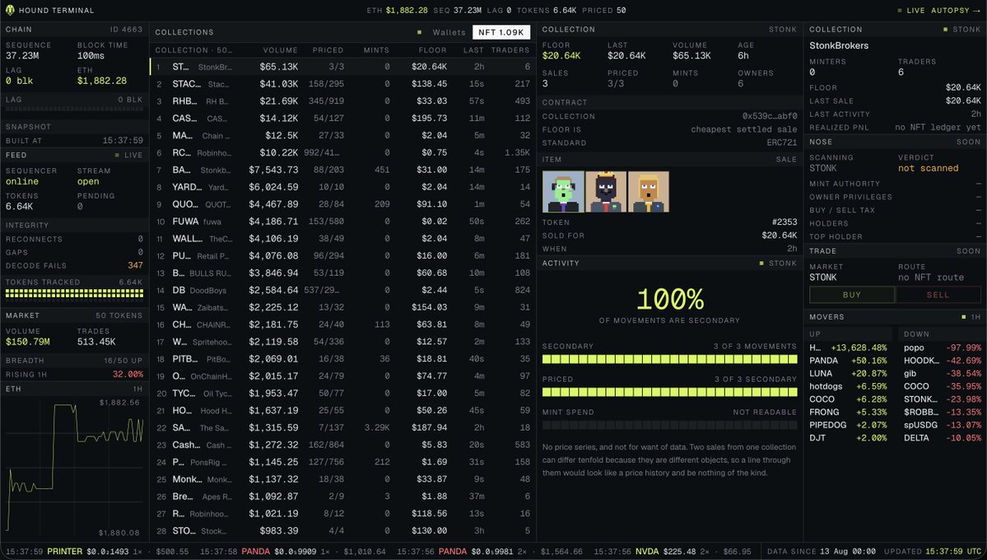Click the SECONDARY movements progress bar
Viewport: 987px width, 560px height.
pyautogui.click(x=670, y=359)
